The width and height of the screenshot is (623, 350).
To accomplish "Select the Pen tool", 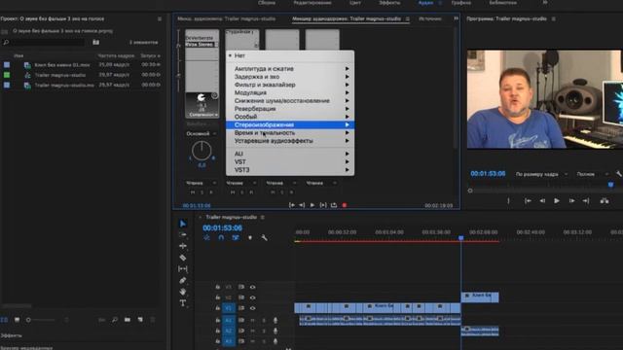I will (183, 280).
